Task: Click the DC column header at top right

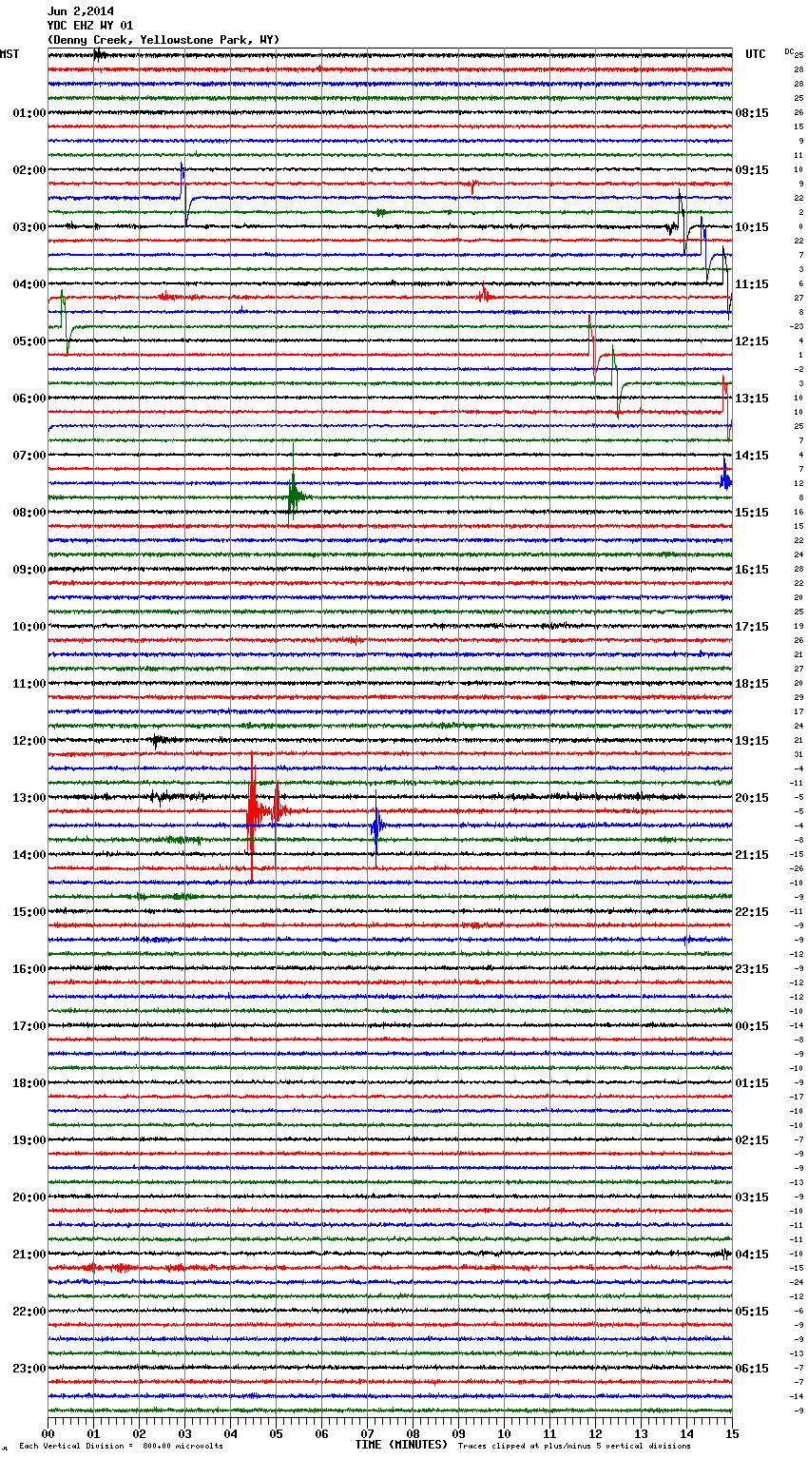Action: (x=791, y=52)
